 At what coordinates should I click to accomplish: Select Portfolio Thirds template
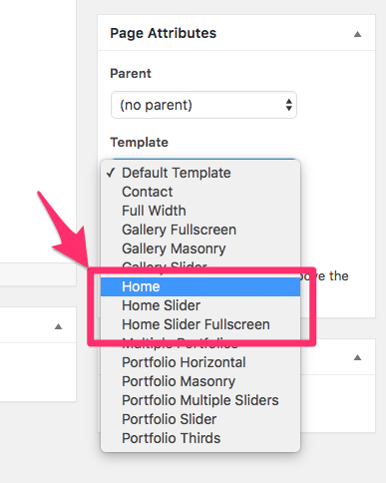[x=200, y=438]
